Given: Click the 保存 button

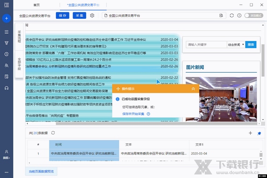Looking at the screenshot, I should coord(62,16).
